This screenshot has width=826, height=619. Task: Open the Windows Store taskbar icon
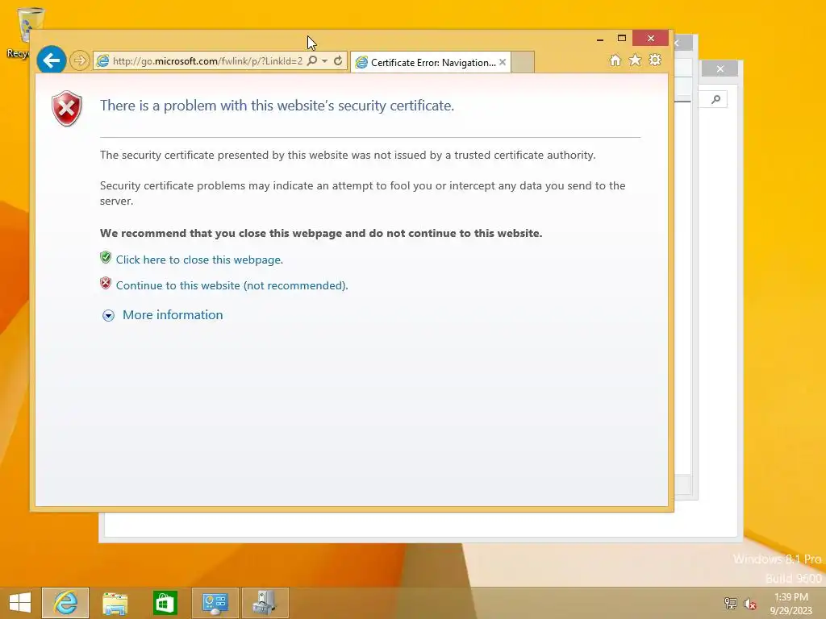(x=165, y=603)
